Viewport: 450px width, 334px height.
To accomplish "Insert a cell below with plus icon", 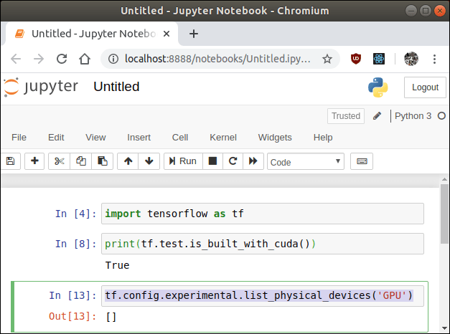I will tap(34, 162).
